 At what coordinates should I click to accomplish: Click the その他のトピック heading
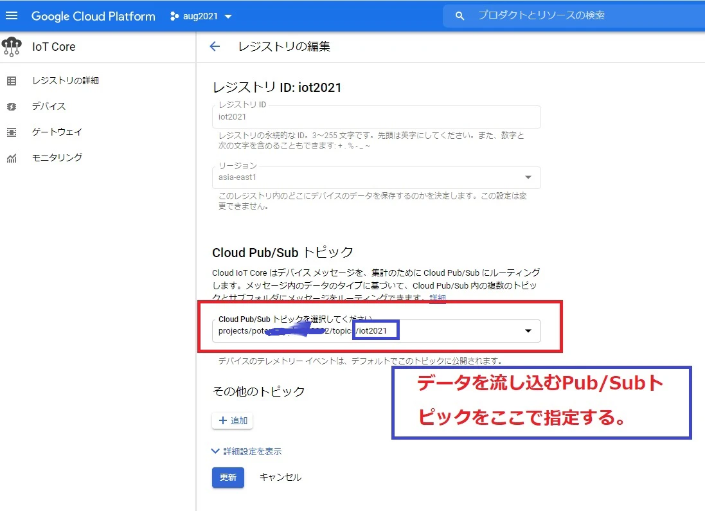(258, 391)
